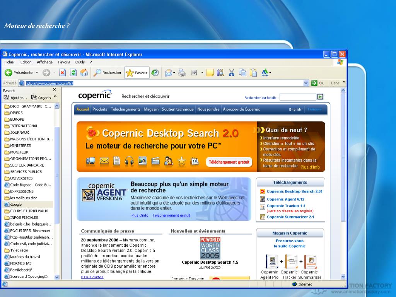
Task: Click the Paste clipboard icon
Action: click(x=253, y=73)
